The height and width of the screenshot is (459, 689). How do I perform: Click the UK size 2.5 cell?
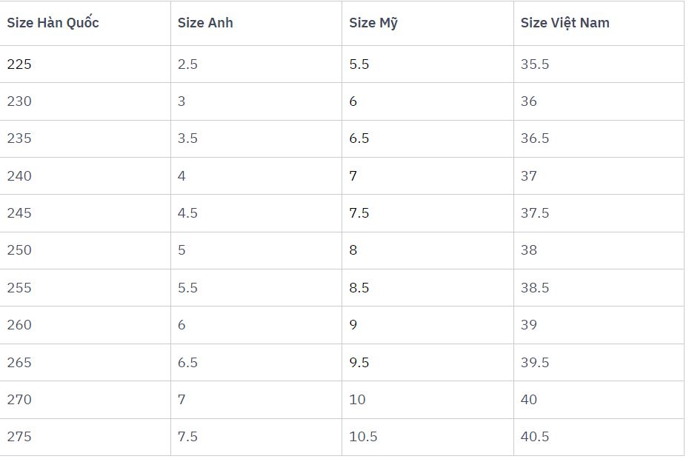coord(187,64)
